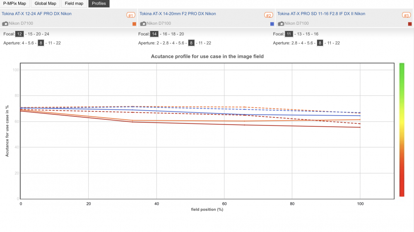Choose aperture 2.8 for lens #2
Screen dimensions: 414x232
[x=166, y=43]
